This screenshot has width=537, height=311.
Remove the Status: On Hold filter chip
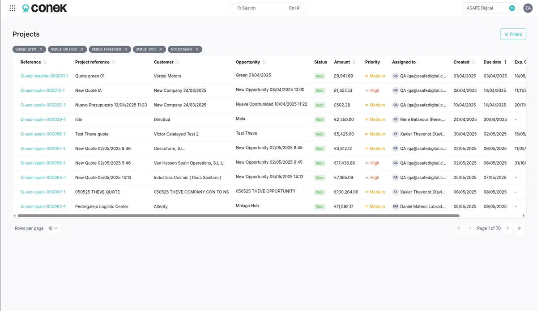pos(81,50)
